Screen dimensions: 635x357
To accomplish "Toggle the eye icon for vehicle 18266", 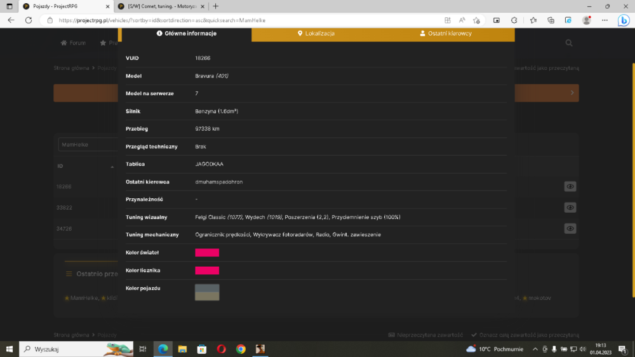I will click(x=570, y=186).
